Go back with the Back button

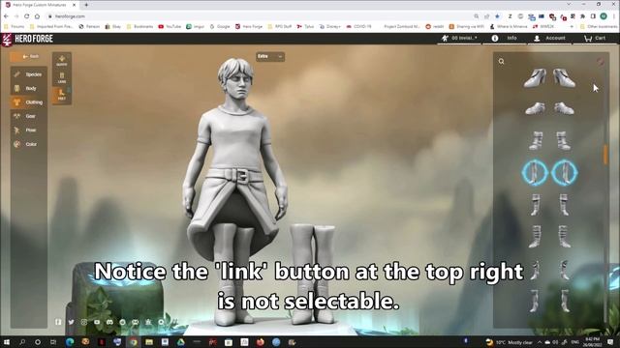30,56
